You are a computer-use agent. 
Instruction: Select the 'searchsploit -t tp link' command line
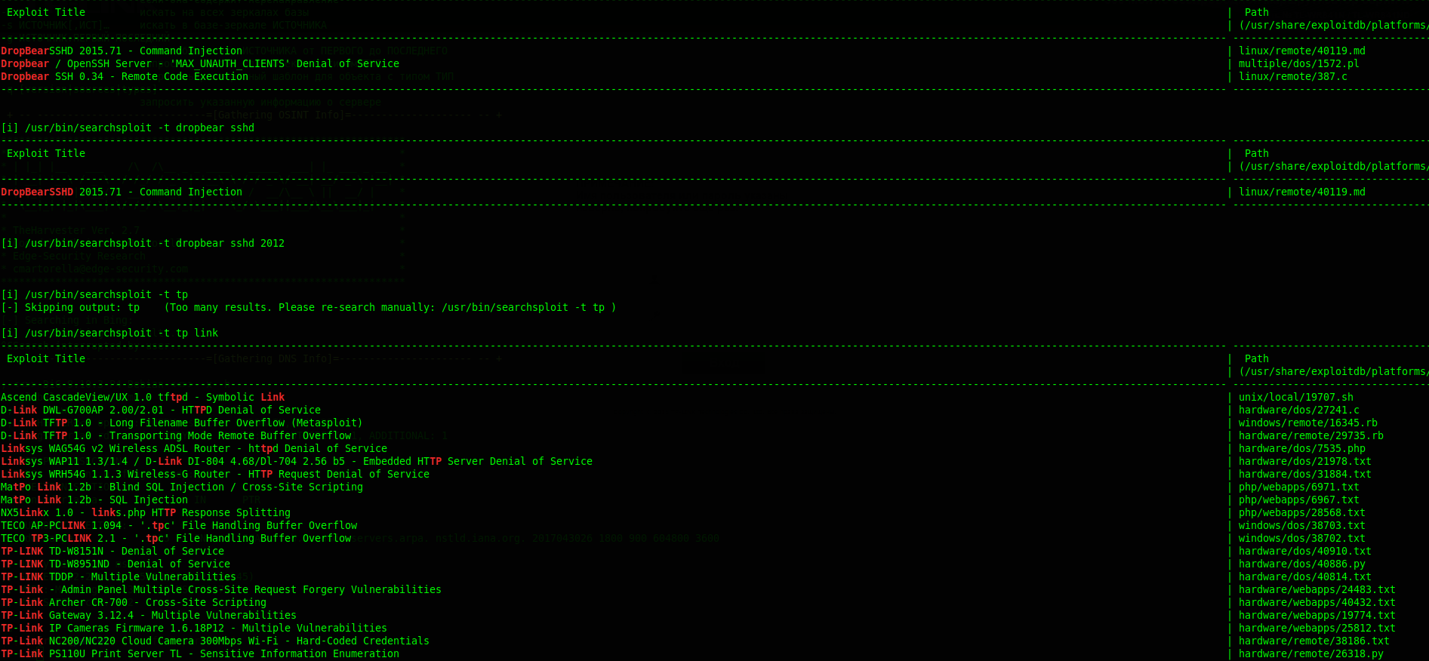(110, 333)
